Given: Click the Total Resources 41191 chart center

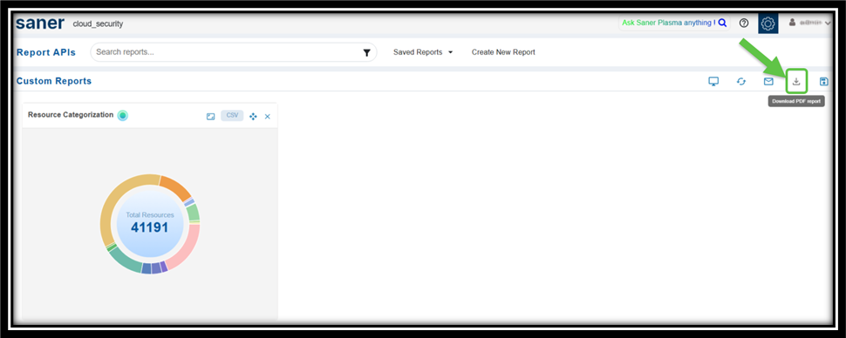Looking at the screenshot, I should [149, 223].
